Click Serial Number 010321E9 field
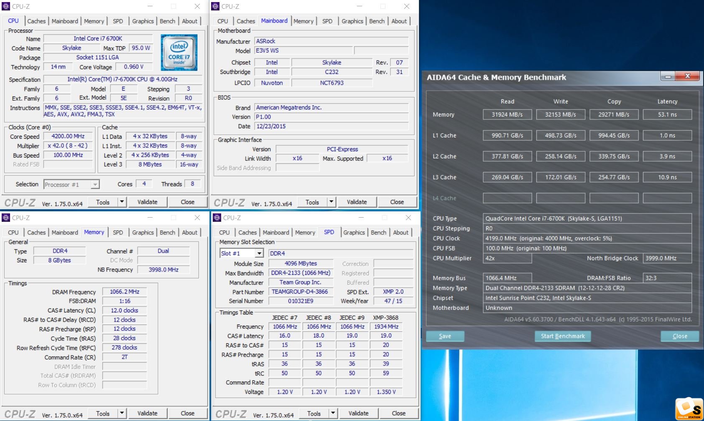 click(x=301, y=301)
